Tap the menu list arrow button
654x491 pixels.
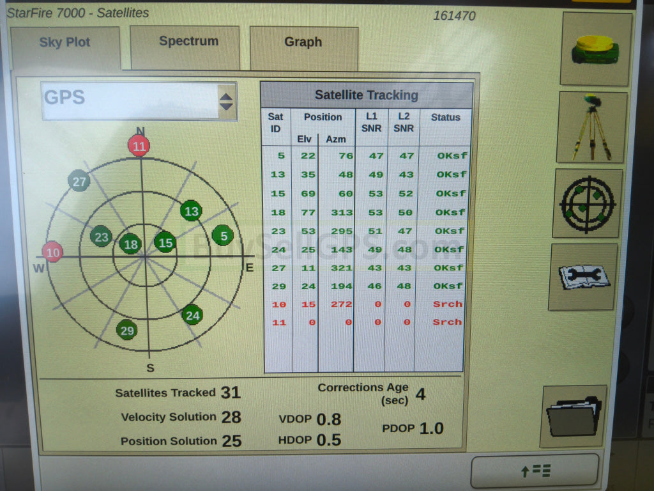[535, 471]
